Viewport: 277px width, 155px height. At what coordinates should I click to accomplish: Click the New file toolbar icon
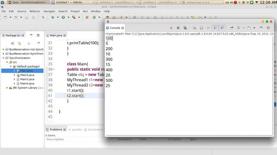[x=6, y=17]
